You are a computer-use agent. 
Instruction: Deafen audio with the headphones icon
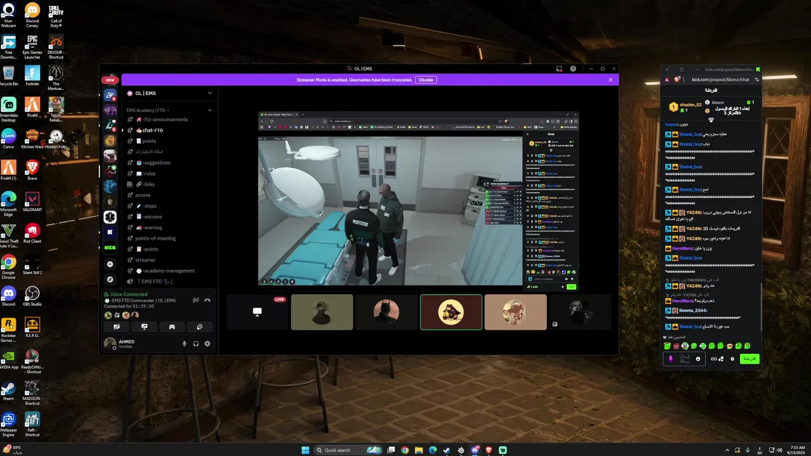(x=196, y=344)
